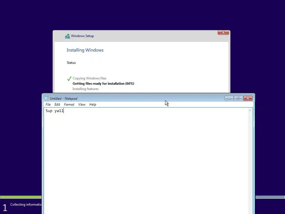285x214 pixels.
Task: Minimize the Notepad window
Action: coord(229,98)
